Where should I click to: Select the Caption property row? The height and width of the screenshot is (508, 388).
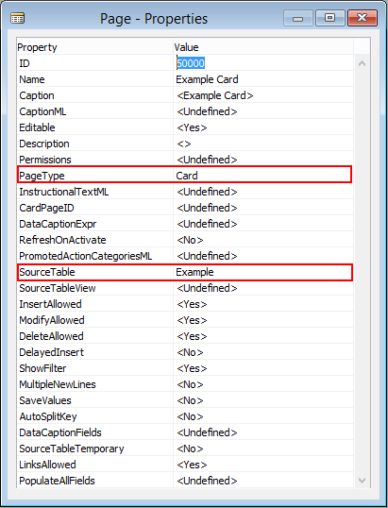[185, 95]
